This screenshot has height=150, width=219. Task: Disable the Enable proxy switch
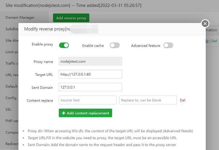(x=64, y=45)
